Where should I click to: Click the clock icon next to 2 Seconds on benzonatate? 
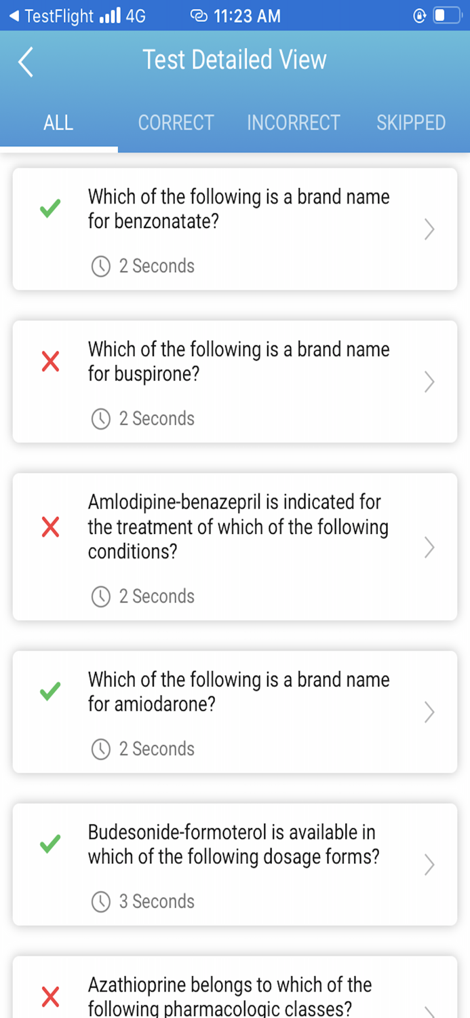pyautogui.click(x=100, y=266)
